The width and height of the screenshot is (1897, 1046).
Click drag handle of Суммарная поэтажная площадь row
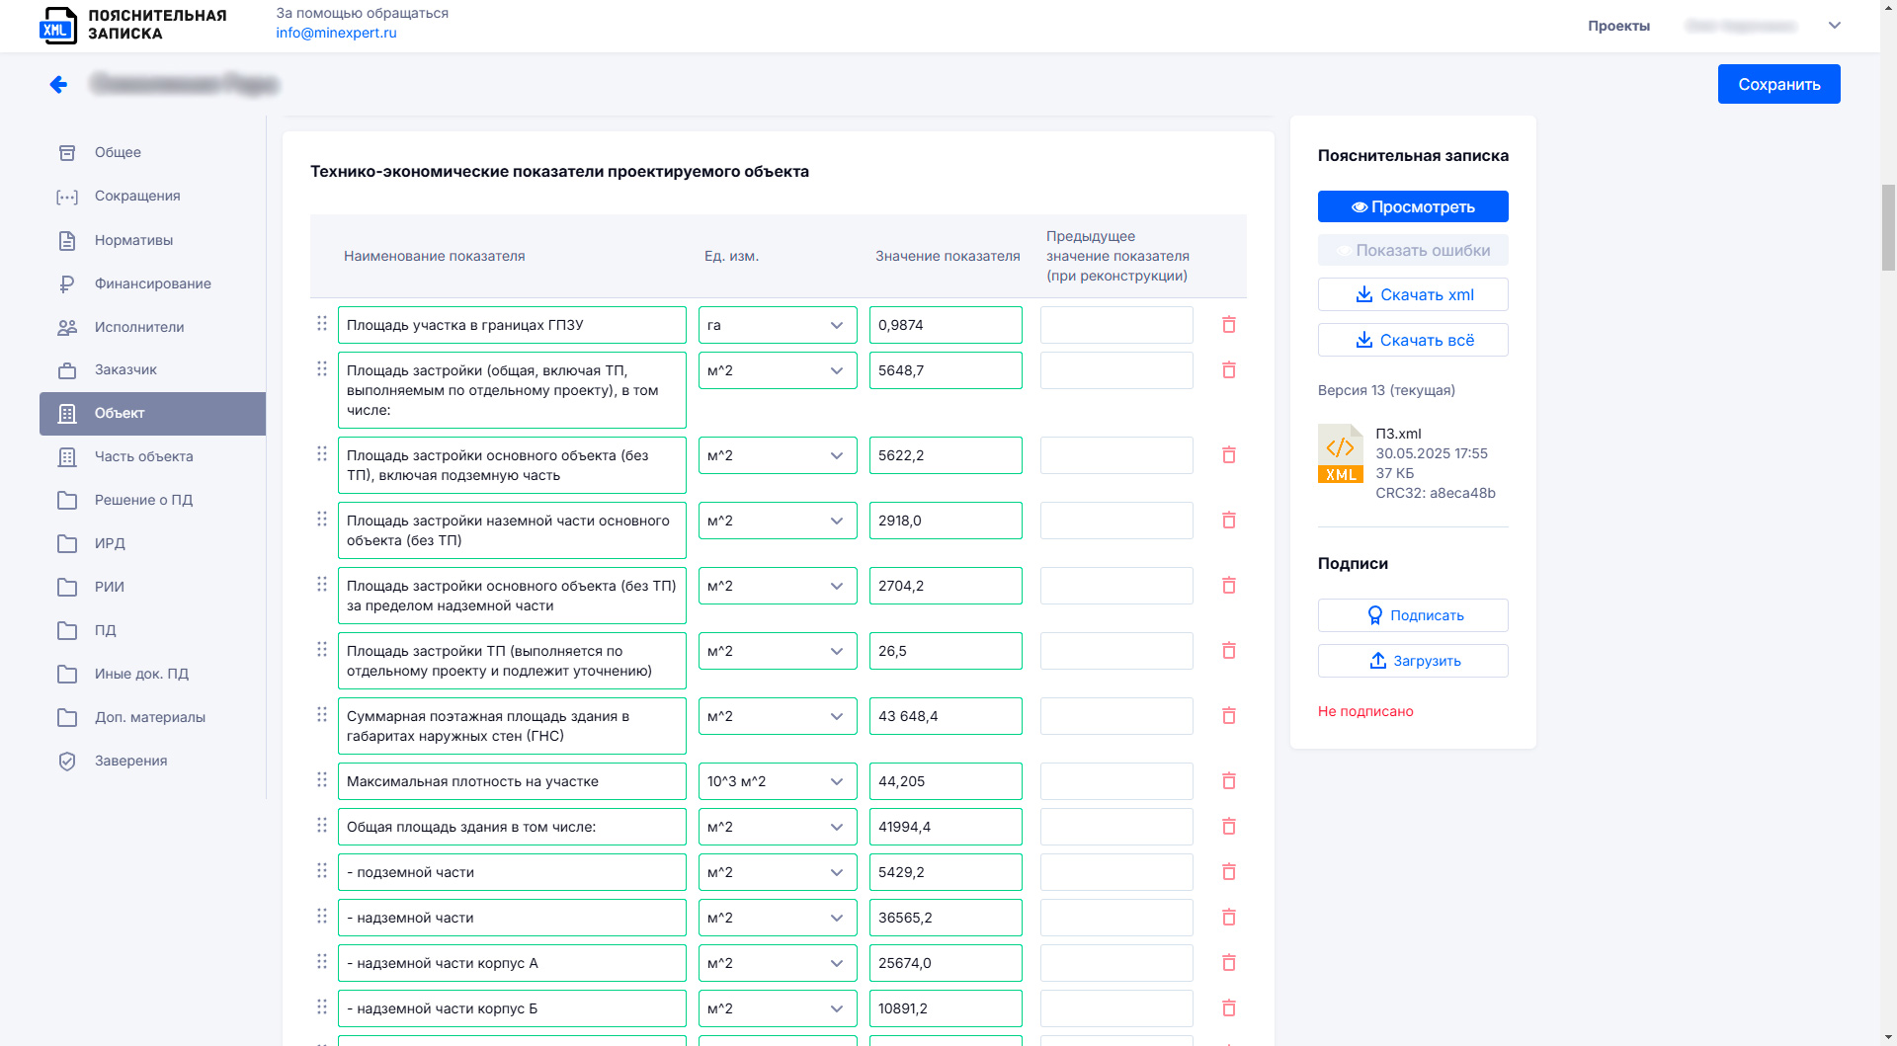tap(322, 714)
